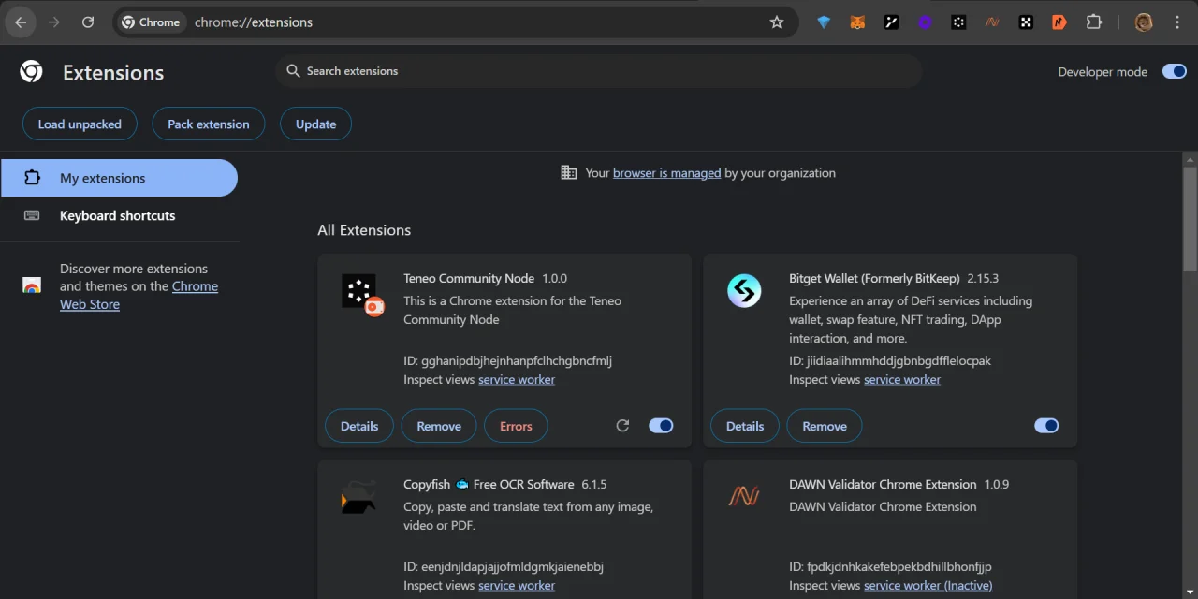Disable the Teneo Community Node extension

pyautogui.click(x=661, y=426)
